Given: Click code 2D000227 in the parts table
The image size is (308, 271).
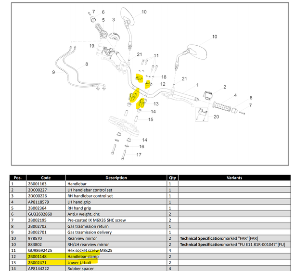Looking at the screenshot, I should pos(38,190).
